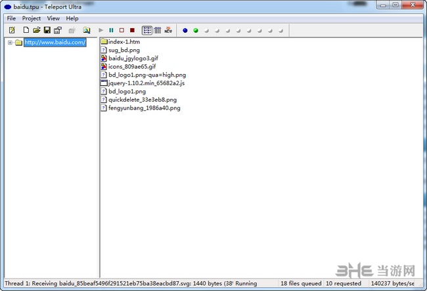Click the 140237 bytes/sec status
The image size is (427, 291).
pyautogui.click(x=392, y=283)
